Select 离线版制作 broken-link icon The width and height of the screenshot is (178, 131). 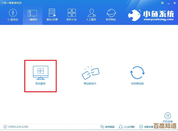tap(90, 73)
